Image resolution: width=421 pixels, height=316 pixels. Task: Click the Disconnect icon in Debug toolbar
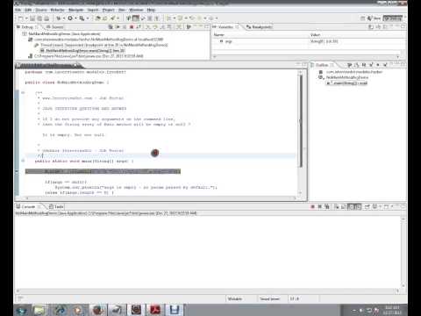coord(139,27)
